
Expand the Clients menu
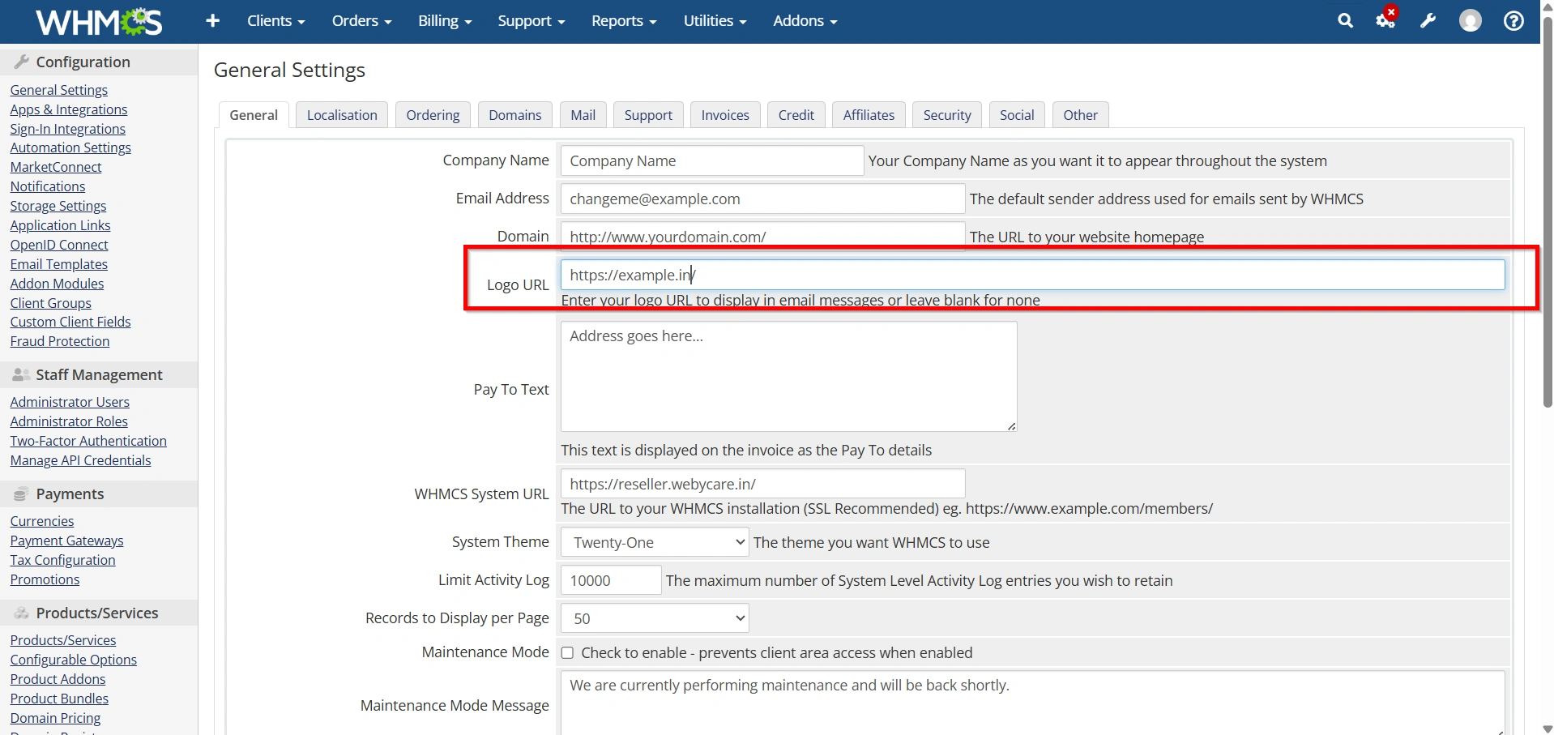click(276, 21)
